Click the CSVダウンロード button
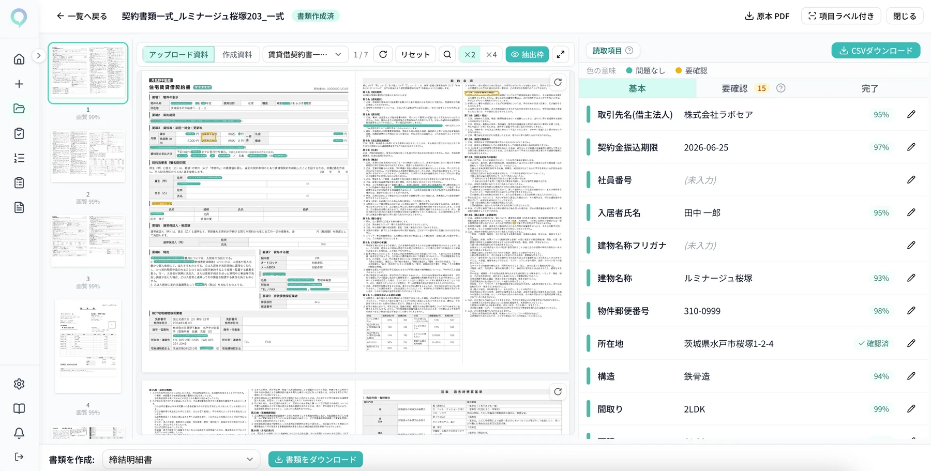931x471 pixels. point(876,51)
